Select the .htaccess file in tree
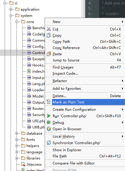The width and height of the screenshot is (125, 171). [x=34, y=164]
